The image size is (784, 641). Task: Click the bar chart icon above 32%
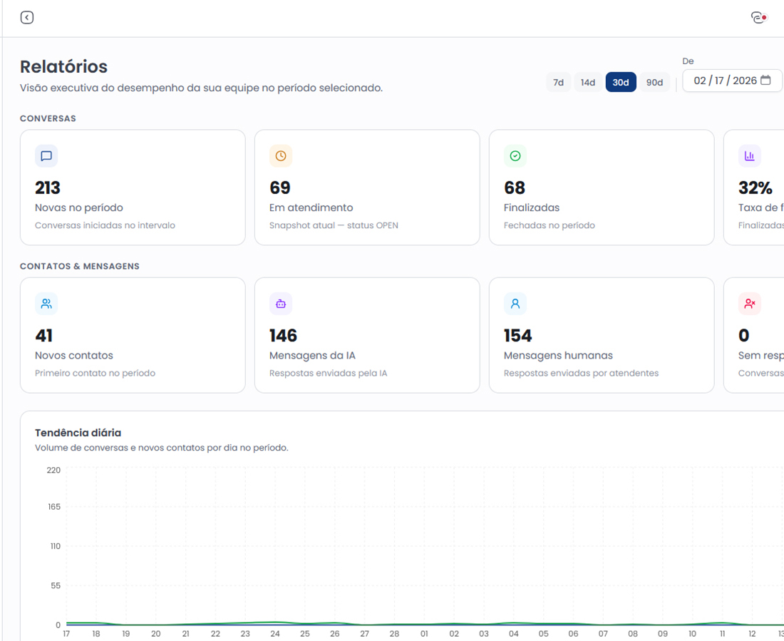[x=749, y=156]
